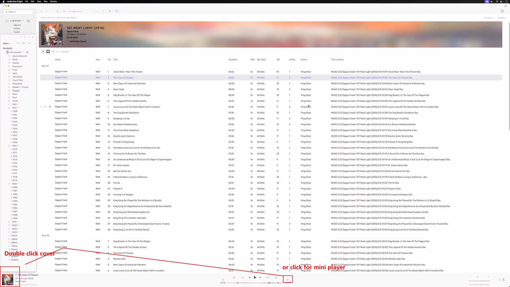
Task: Click the Editor add-smart-playlist icon
Action: pos(29,43)
